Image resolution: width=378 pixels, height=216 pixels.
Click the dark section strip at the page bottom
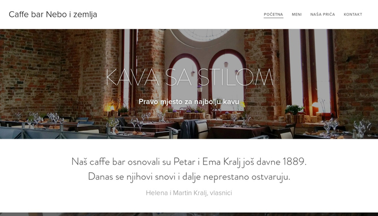point(189,214)
